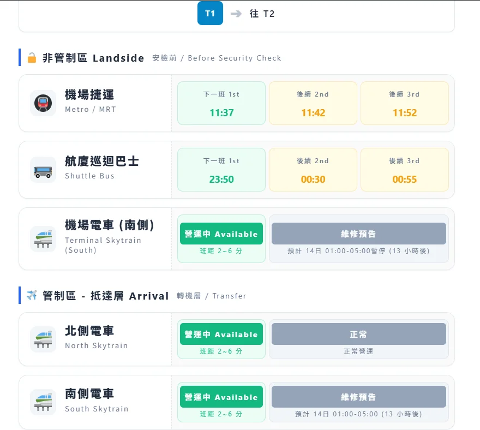Click the 南側電車 title text
The width and height of the screenshot is (480, 430).
coord(89,394)
